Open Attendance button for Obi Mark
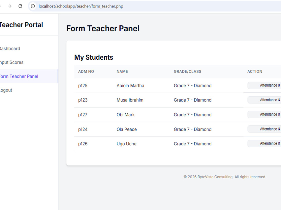The image size is (281, 210). 264,115
